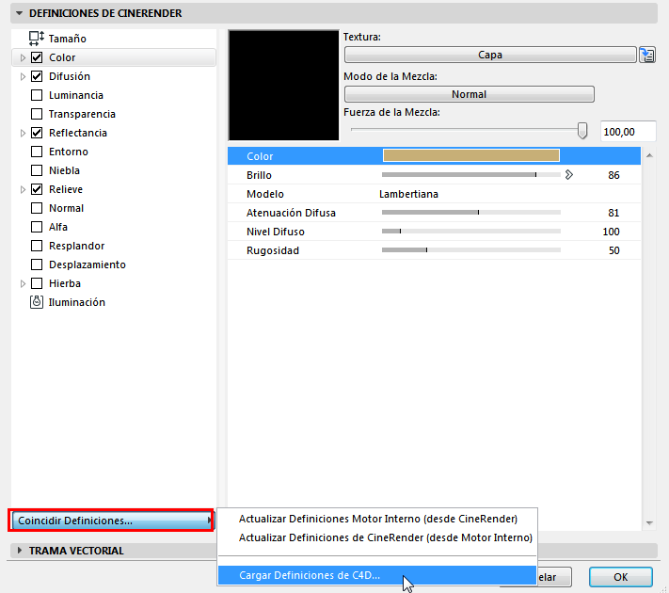Click the Rugosidad slider
The width and height of the screenshot is (669, 593).
click(471, 249)
